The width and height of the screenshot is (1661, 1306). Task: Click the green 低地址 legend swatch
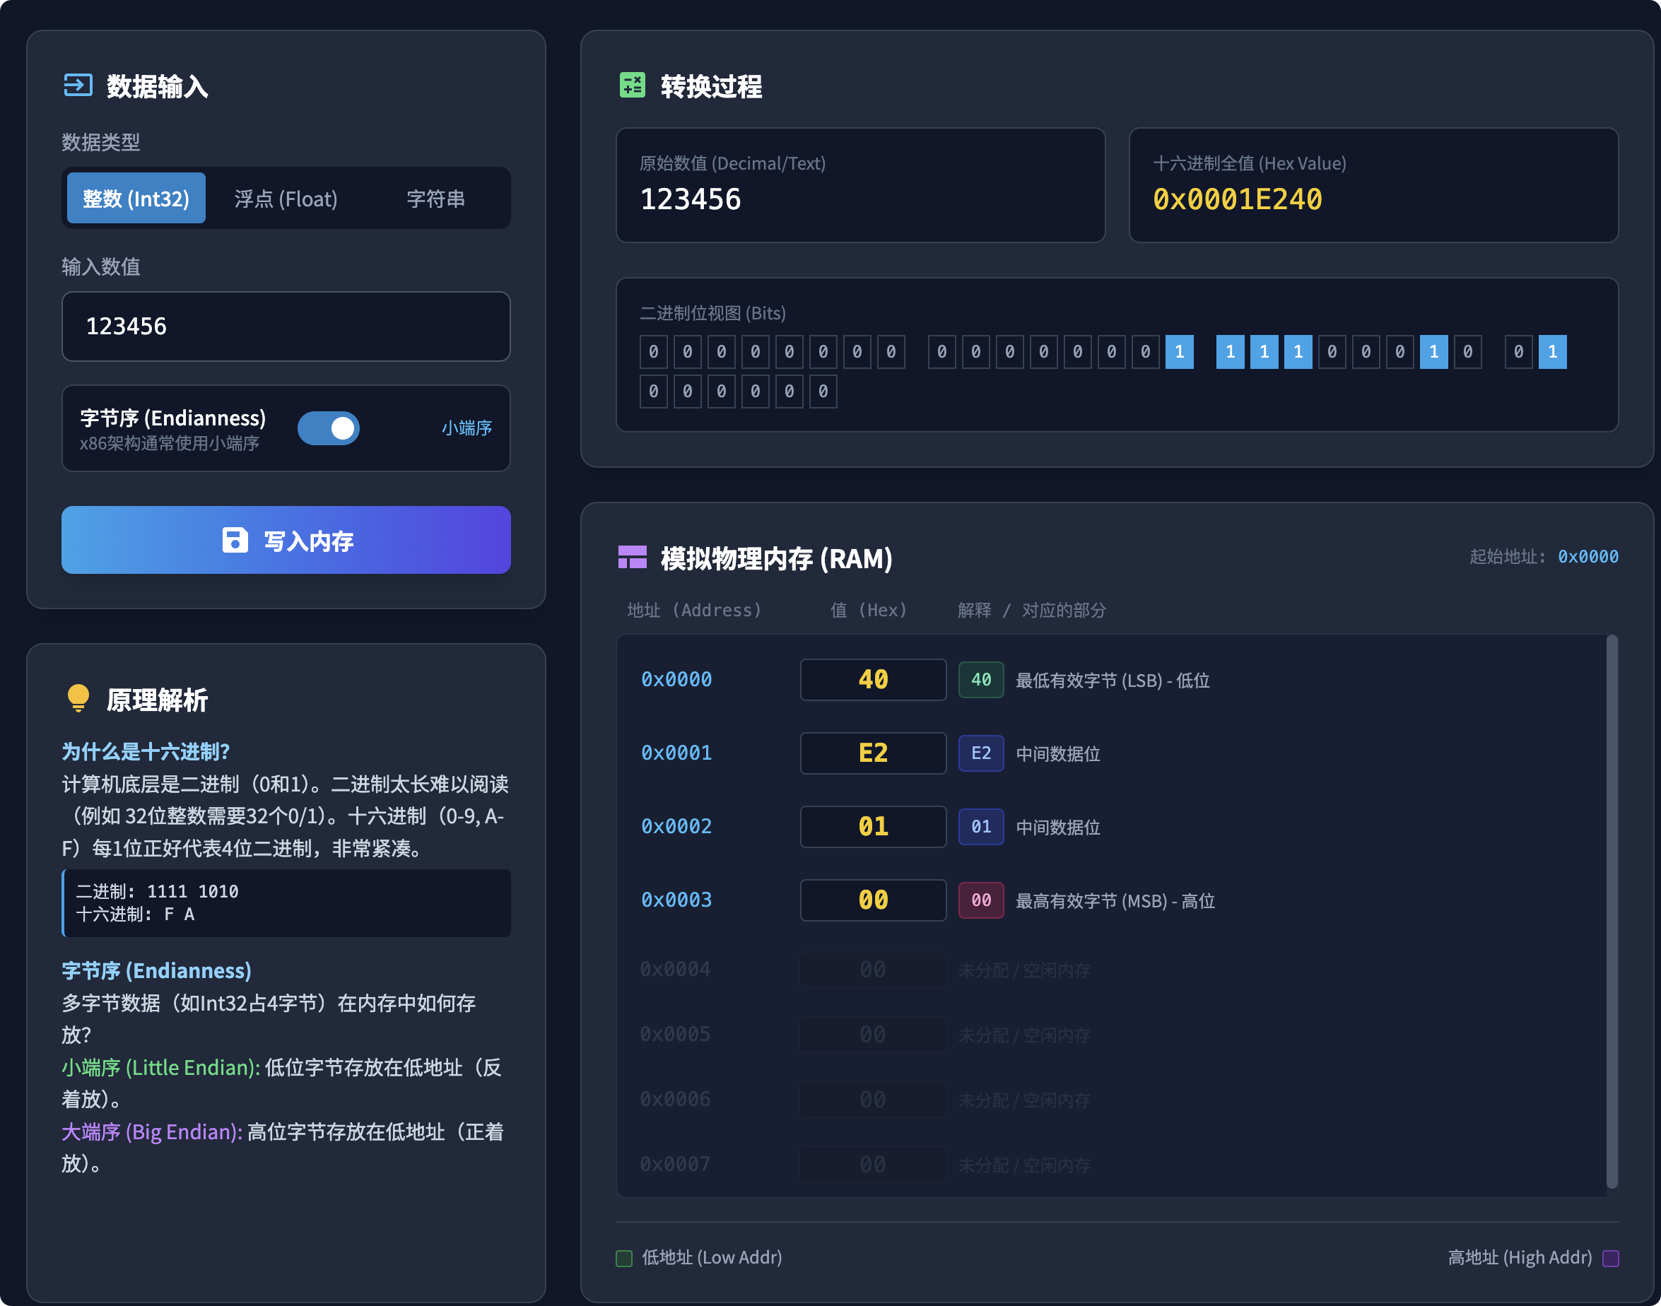(x=624, y=1258)
